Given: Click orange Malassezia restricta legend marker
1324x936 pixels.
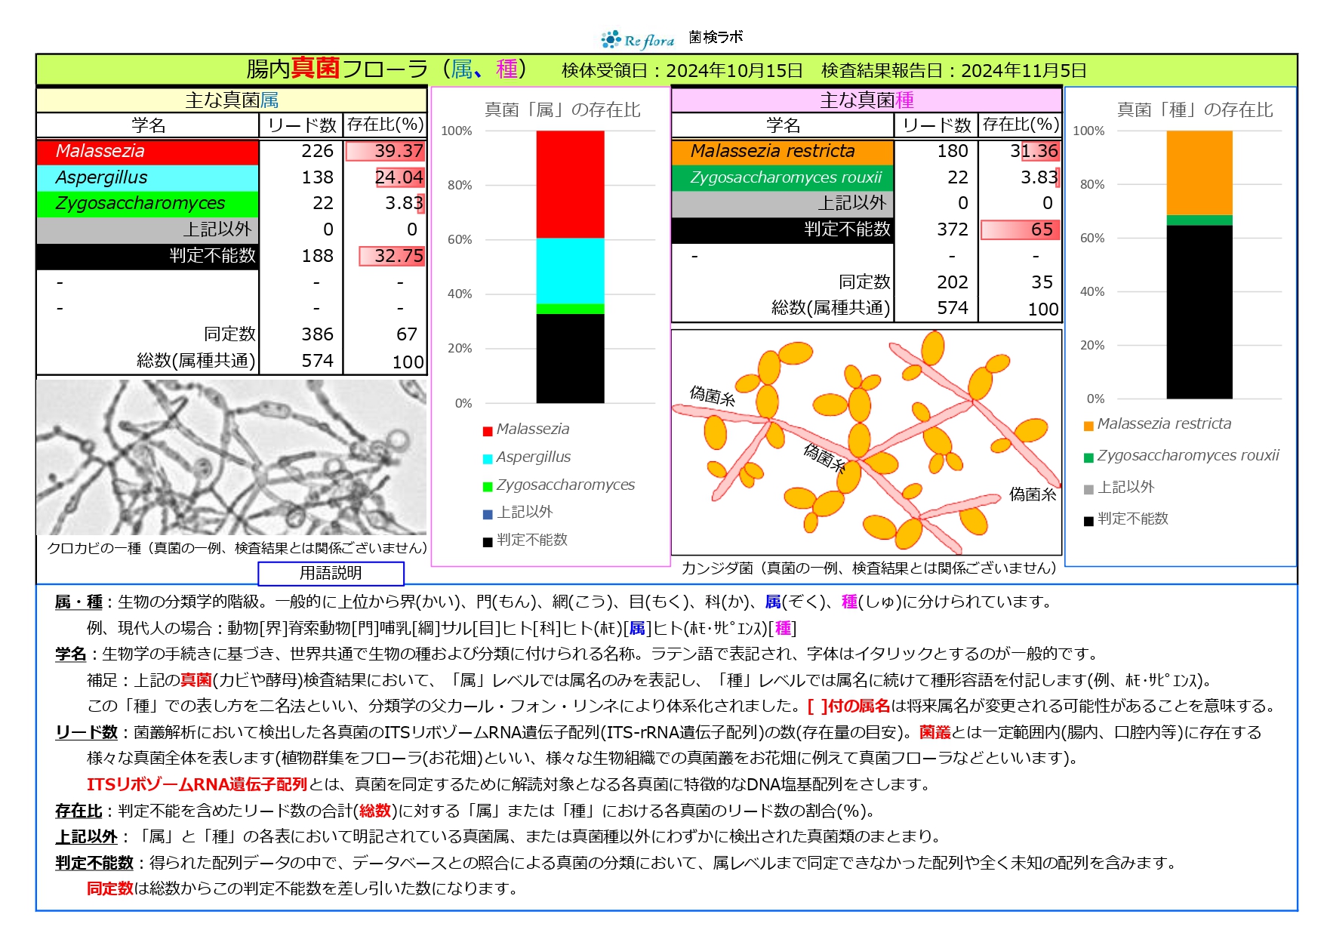Looking at the screenshot, I should pyautogui.click(x=1088, y=426).
